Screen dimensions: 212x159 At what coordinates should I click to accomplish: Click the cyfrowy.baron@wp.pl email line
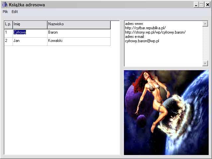click(142, 41)
